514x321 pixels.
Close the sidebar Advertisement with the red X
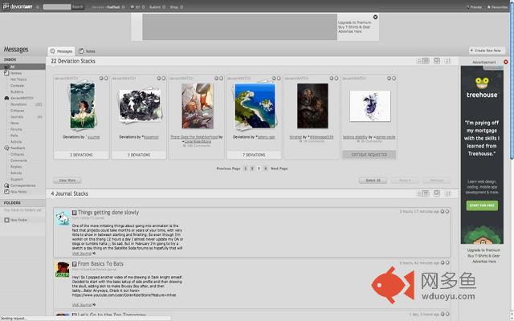(x=506, y=62)
